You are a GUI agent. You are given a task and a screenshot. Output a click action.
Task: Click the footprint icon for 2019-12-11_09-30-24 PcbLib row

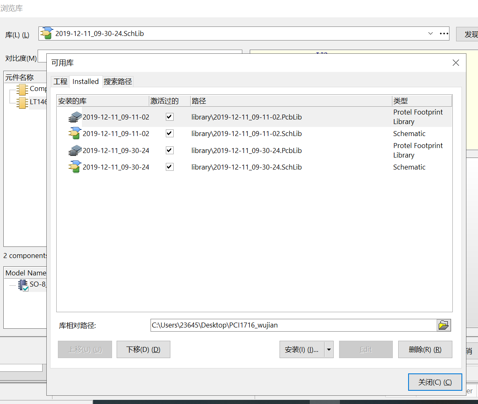pyautogui.click(x=75, y=151)
